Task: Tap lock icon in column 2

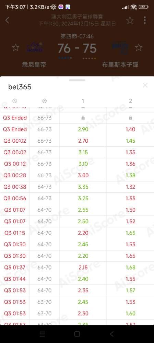Action: click(x=130, y=118)
